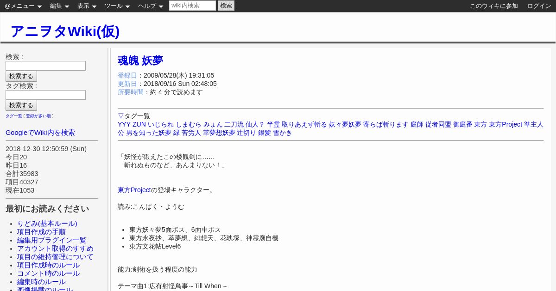The width and height of the screenshot is (556, 291).
Task: Click 検索する button under タグ検索 field
Action: tap(21, 105)
